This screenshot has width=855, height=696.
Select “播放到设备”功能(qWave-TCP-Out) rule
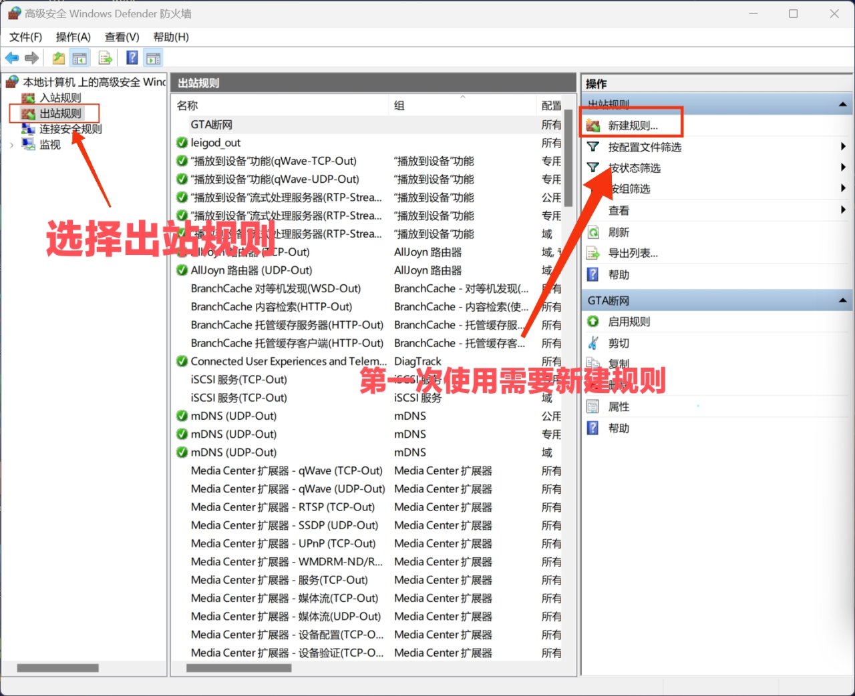click(x=274, y=161)
